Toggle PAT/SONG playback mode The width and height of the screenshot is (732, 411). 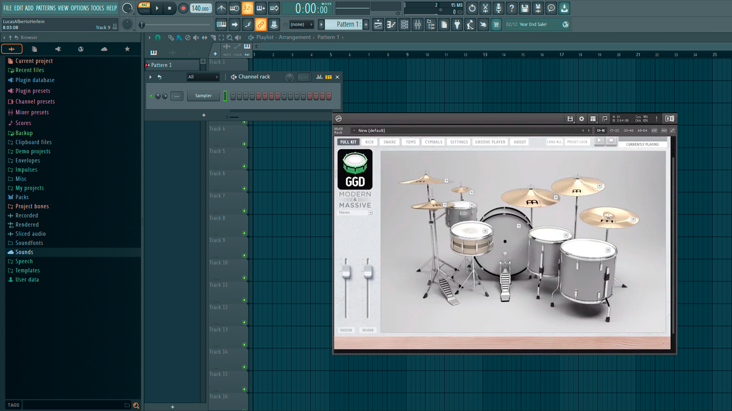144,8
